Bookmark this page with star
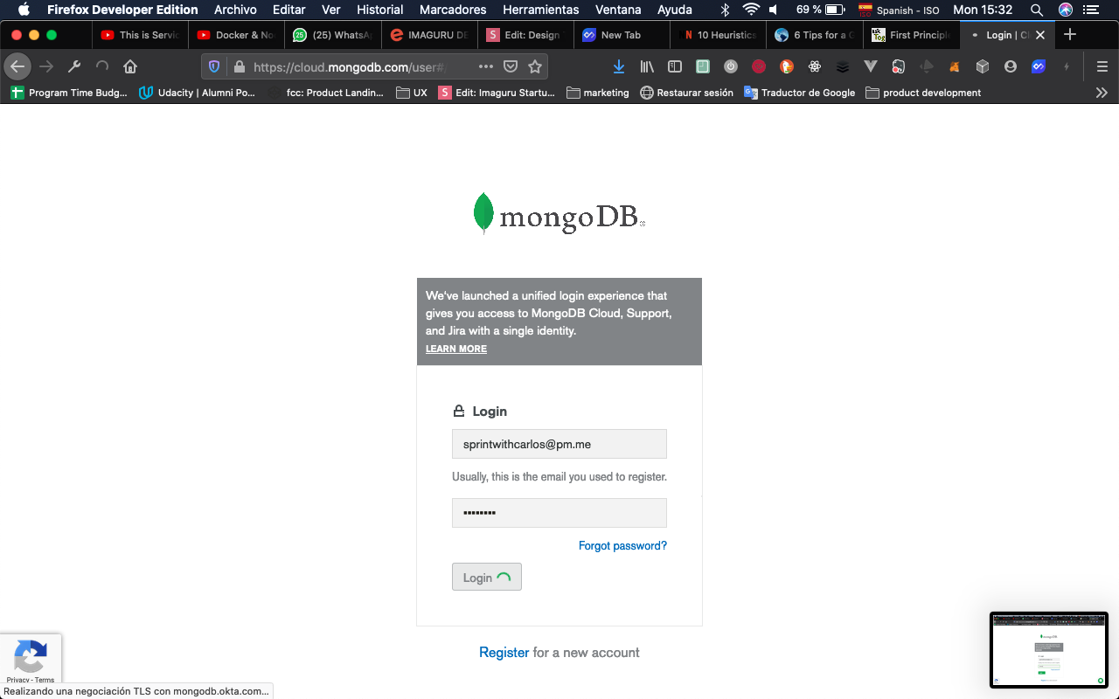The image size is (1119, 699). (x=536, y=66)
